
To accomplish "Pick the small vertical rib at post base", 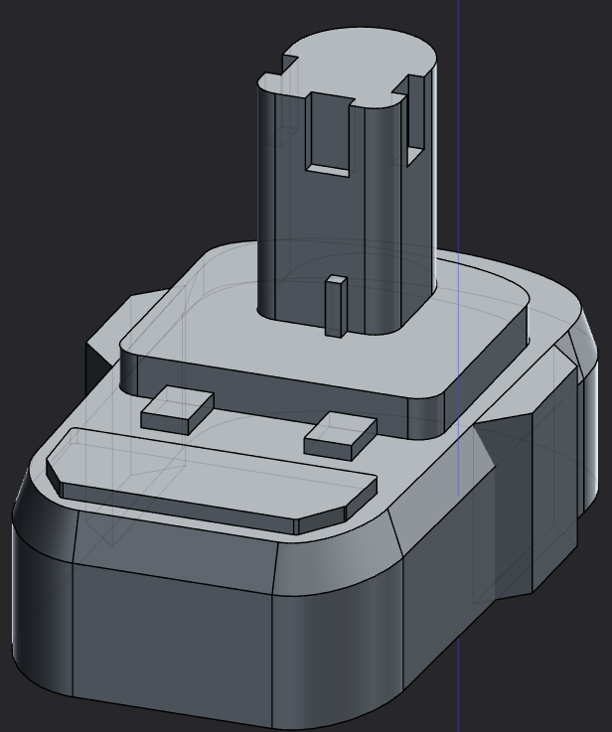I will pos(336,306).
